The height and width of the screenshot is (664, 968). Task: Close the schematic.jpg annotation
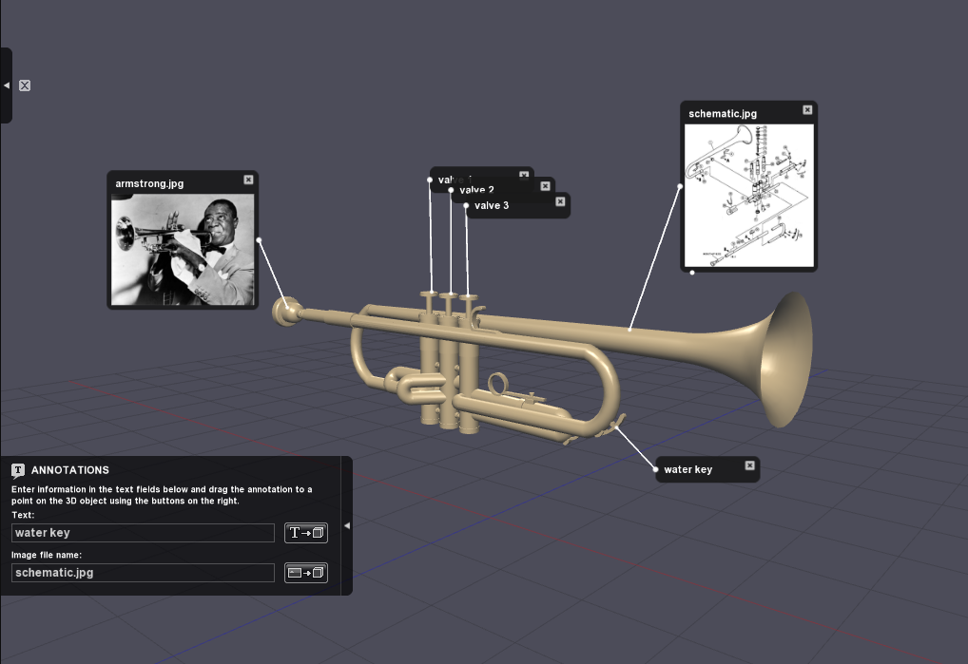point(807,110)
